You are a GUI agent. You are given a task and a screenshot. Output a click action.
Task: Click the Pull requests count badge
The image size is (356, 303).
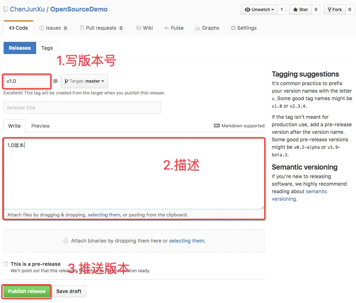[121, 28]
